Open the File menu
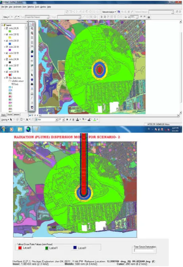This screenshot has width=183, height=267. point(2,7)
